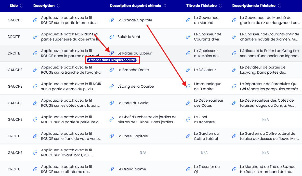Click link icon beside 'La Grande Capitale'
Screen dimensions: 302x176
pos(112,20)
